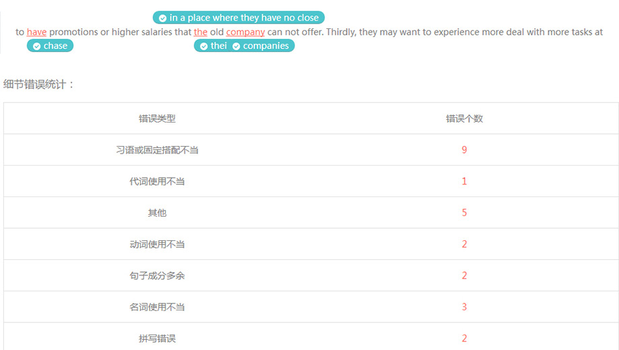Click check icon on 'in a place' suggestion
Viewport: 619px width, 350px height.
(x=162, y=18)
